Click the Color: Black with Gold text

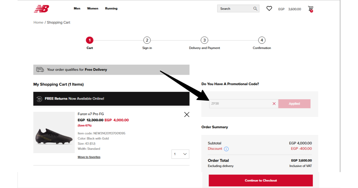point(93,138)
